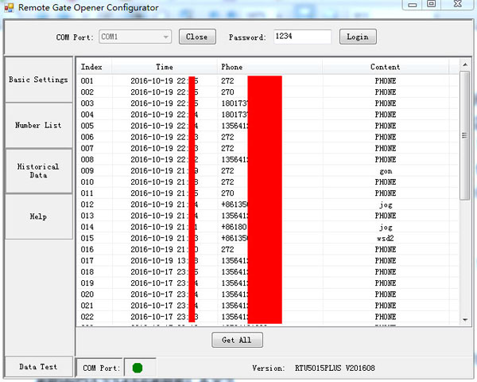Click the Content column header

[386, 67]
